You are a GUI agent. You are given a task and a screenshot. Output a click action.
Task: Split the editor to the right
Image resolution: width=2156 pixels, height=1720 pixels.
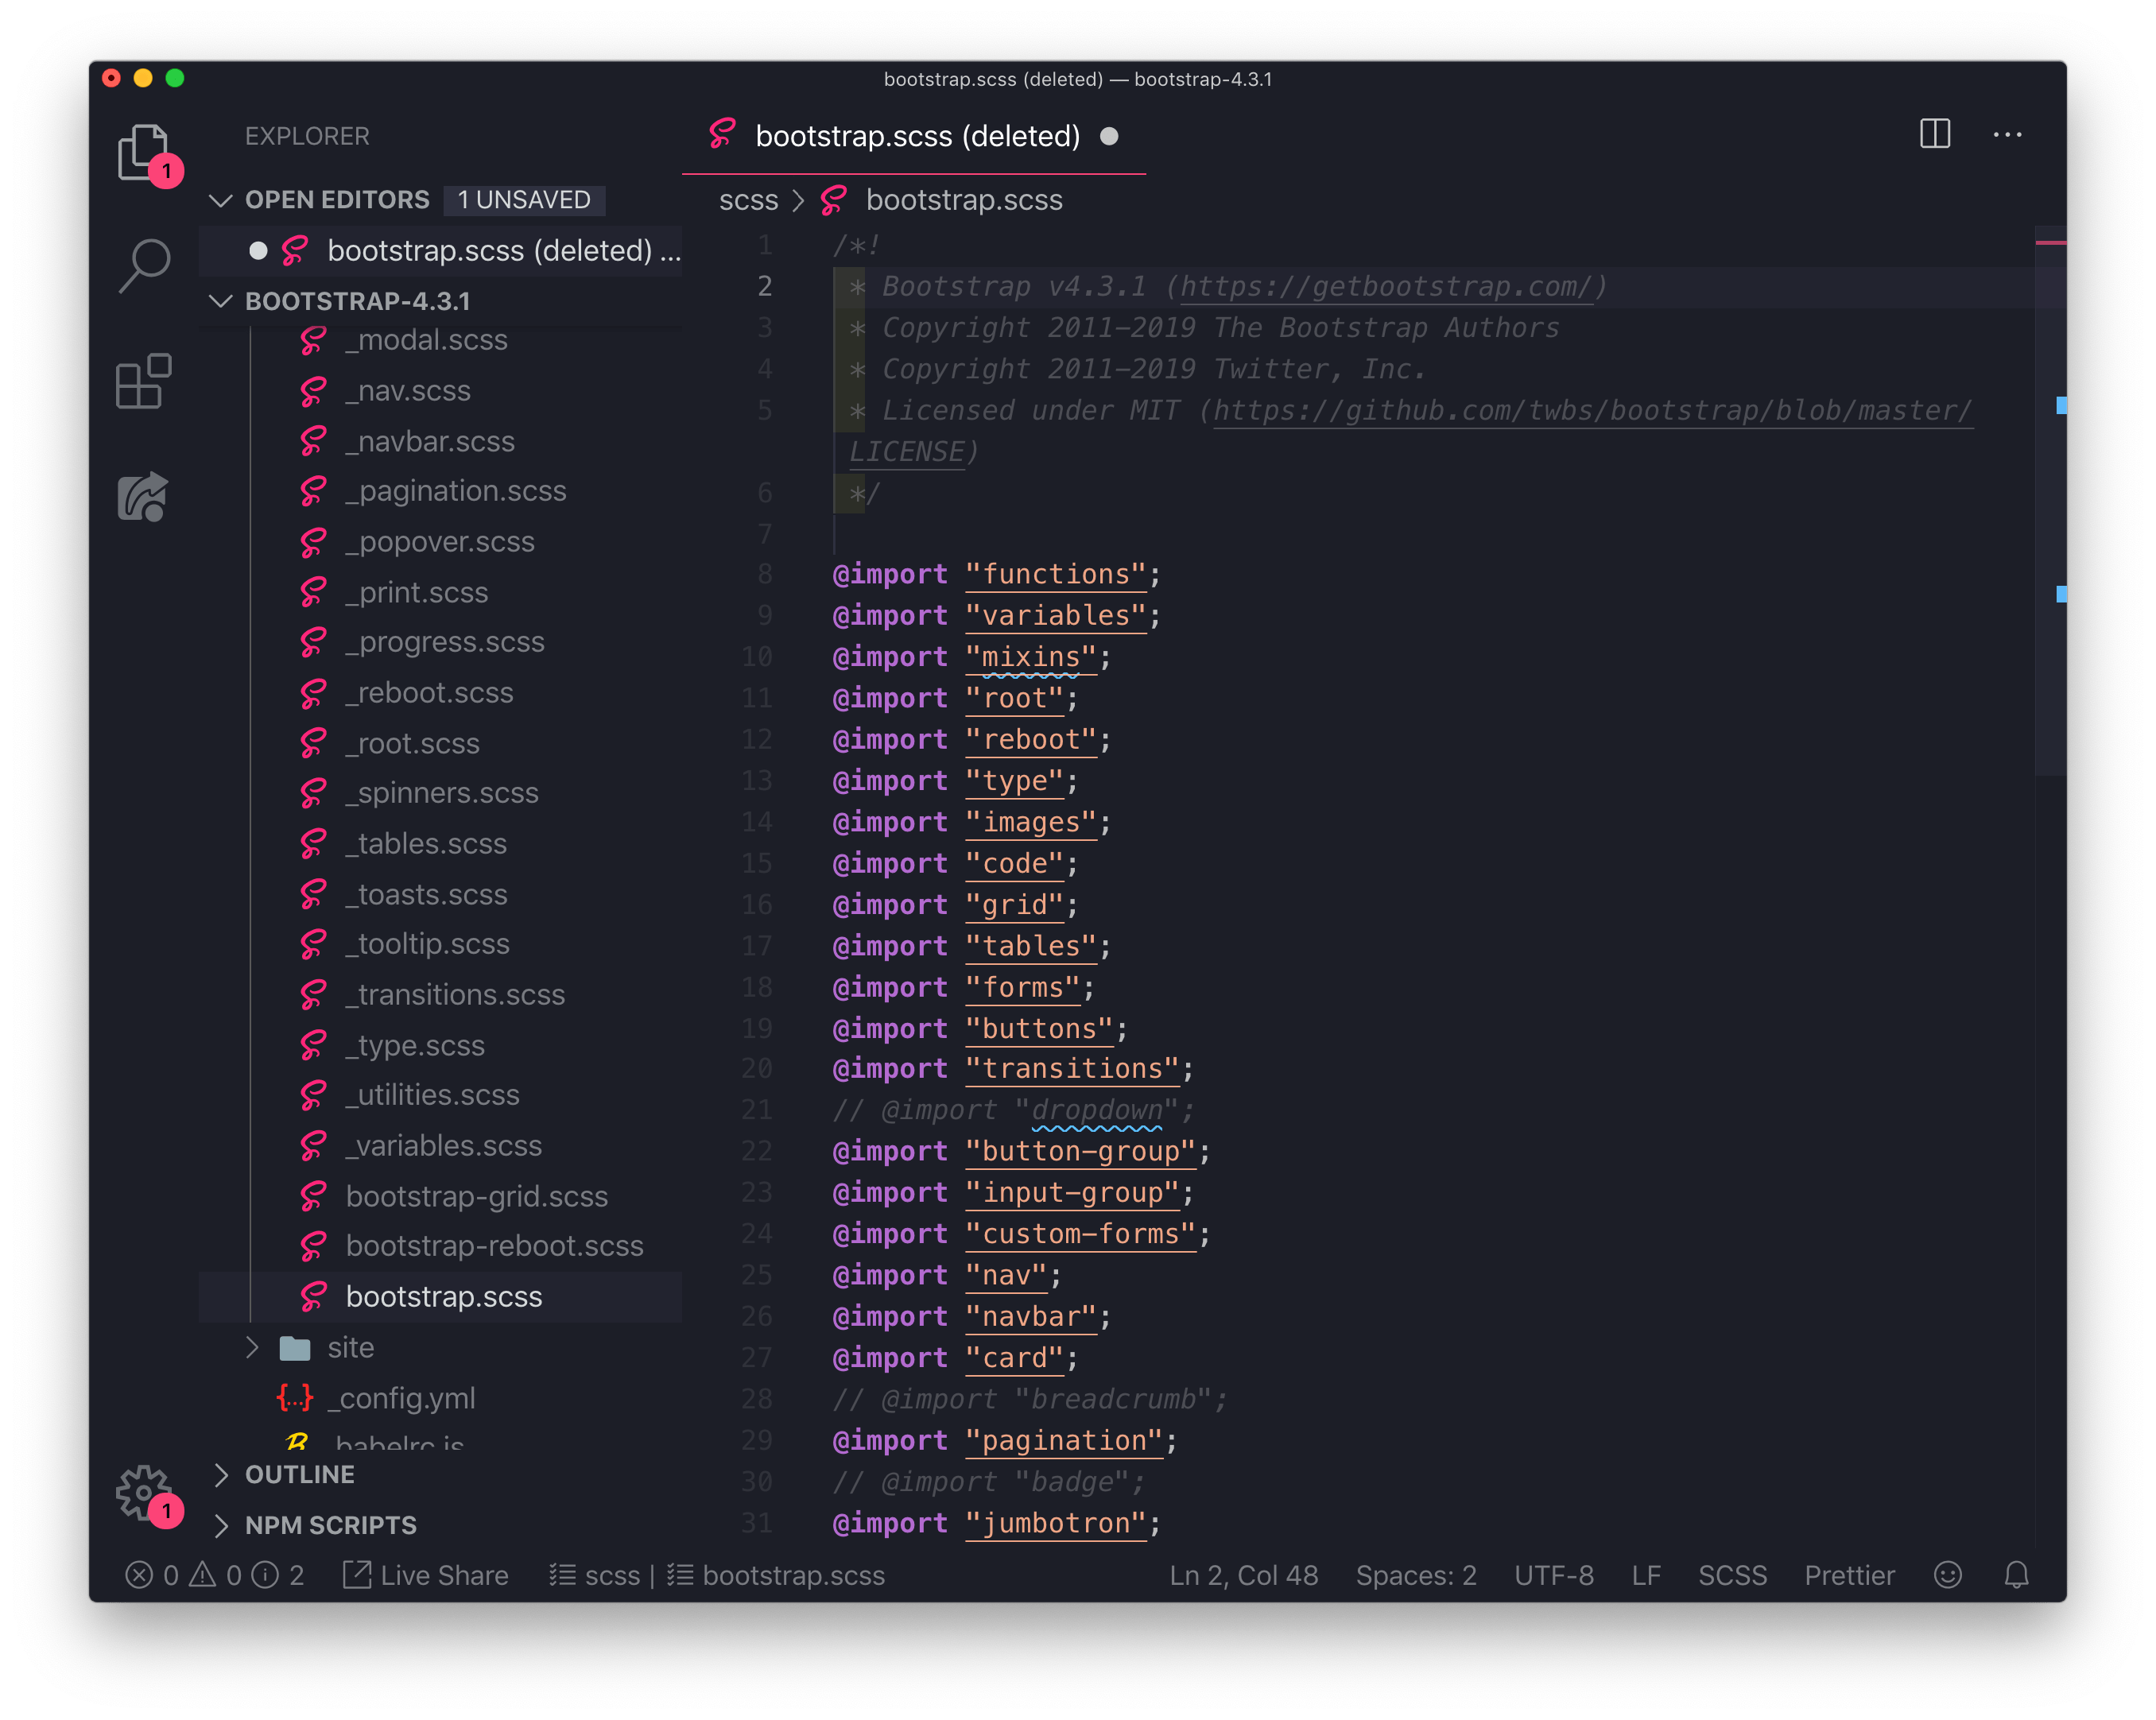pos(1934,134)
